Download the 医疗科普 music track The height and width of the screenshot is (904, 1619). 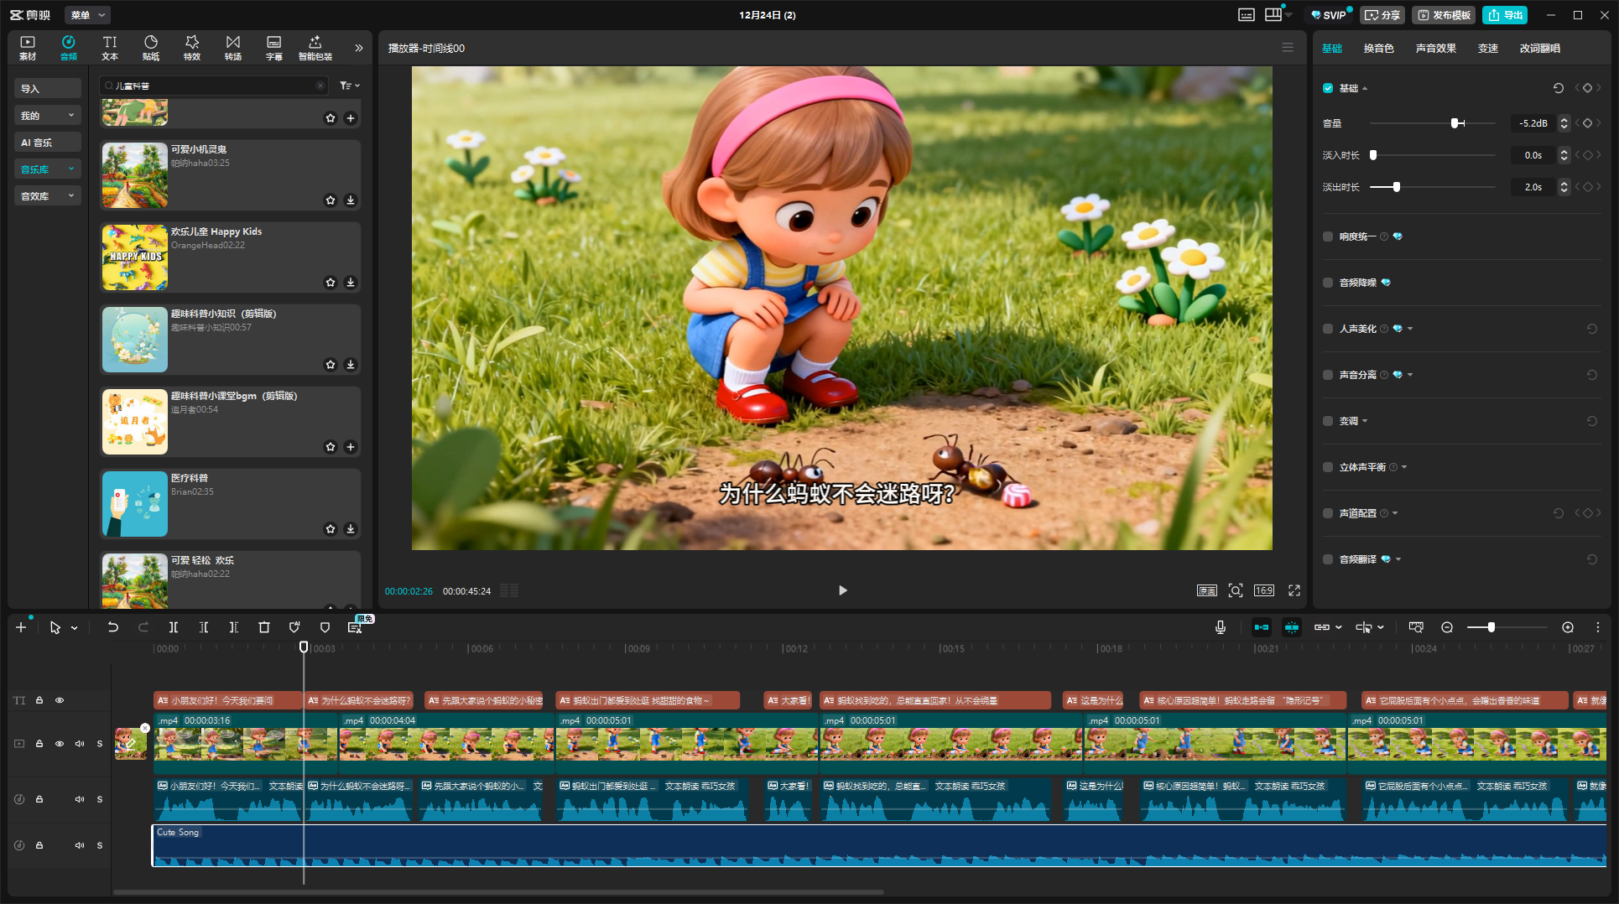click(351, 529)
